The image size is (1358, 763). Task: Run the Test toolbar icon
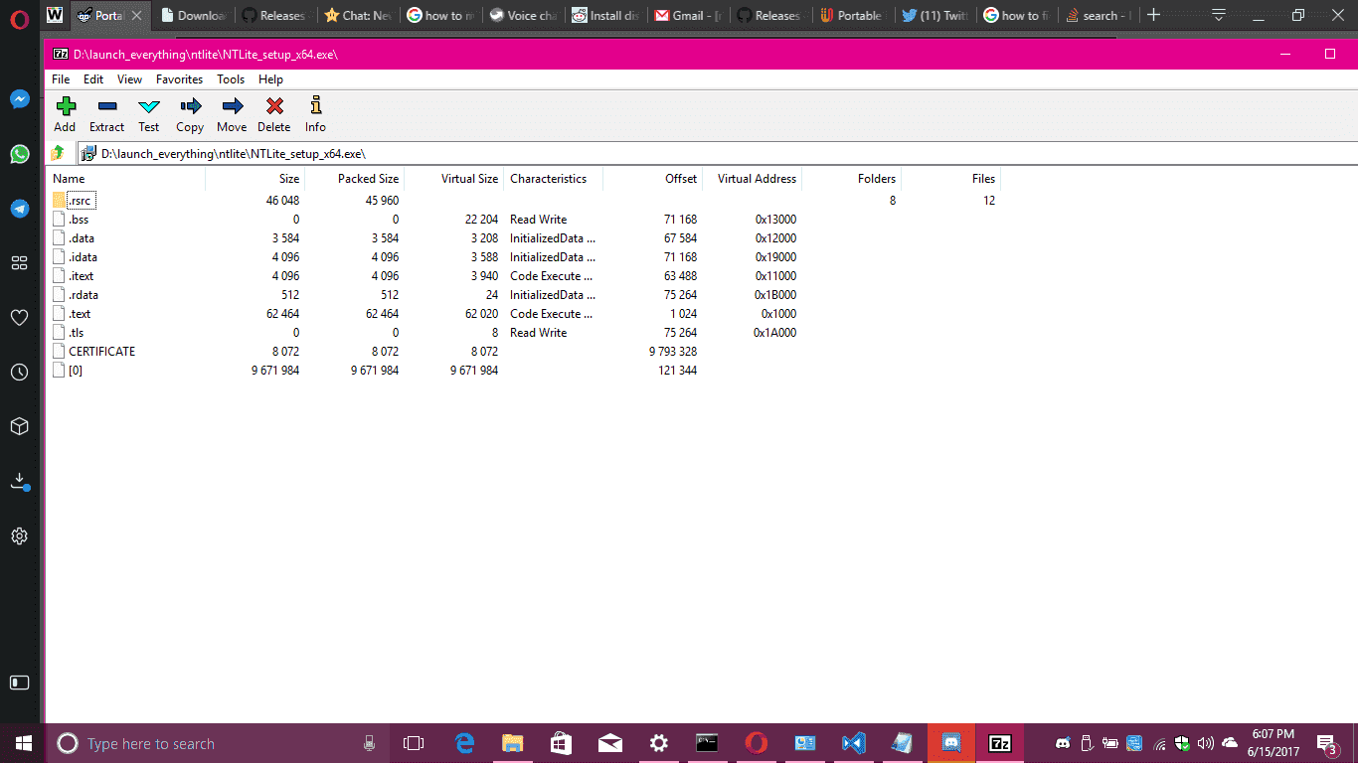[149, 106]
